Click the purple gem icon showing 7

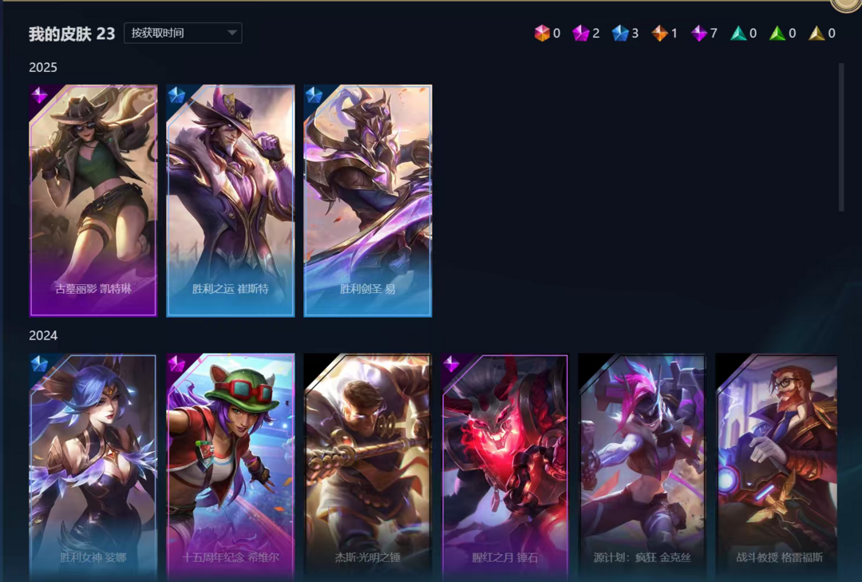point(698,33)
